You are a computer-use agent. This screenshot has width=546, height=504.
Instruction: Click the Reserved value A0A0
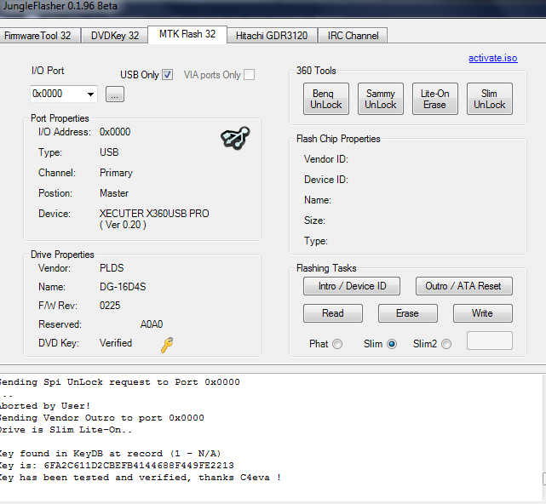(x=152, y=324)
